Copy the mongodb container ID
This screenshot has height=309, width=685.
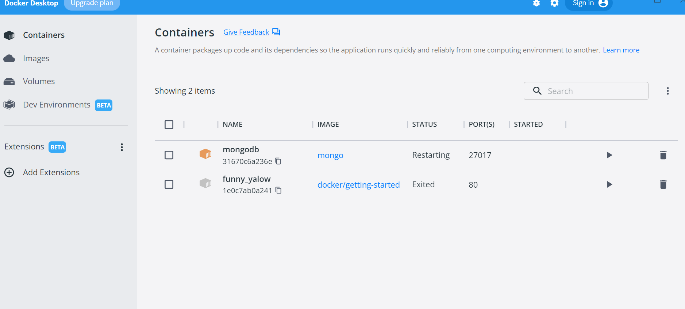278,161
